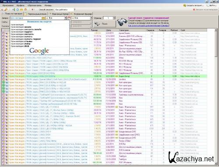Select the Поиск по трекерам tab
219x167 pixels.
point(12,14)
